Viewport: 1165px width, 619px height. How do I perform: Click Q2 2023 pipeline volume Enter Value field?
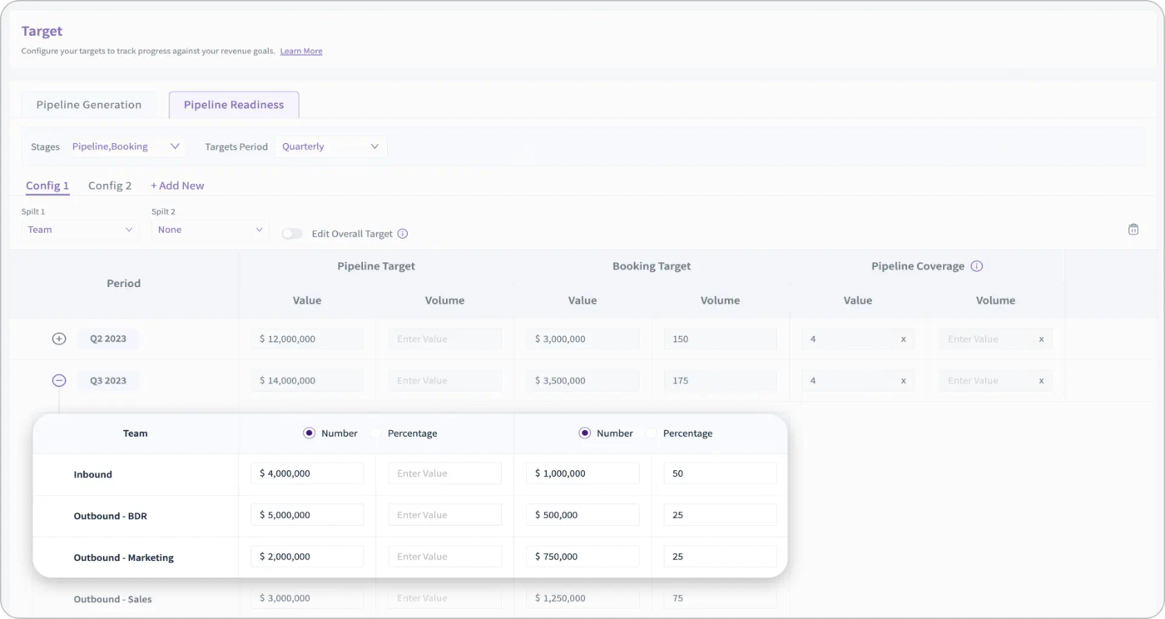(x=445, y=339)
